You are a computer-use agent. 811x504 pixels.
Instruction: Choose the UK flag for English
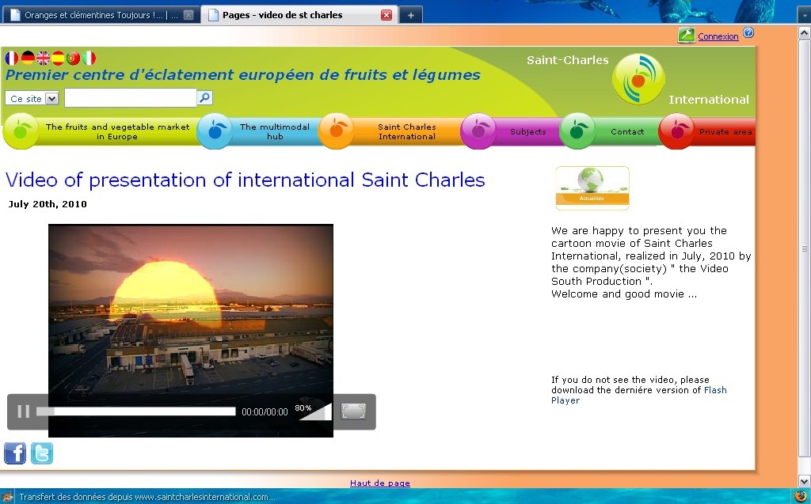coord(43,58)
